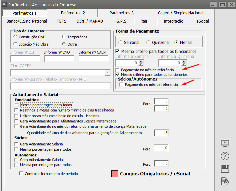This screenshot has width=236, height=191.
Task: Select the Semanal payment option
Action: click(120, 43)
